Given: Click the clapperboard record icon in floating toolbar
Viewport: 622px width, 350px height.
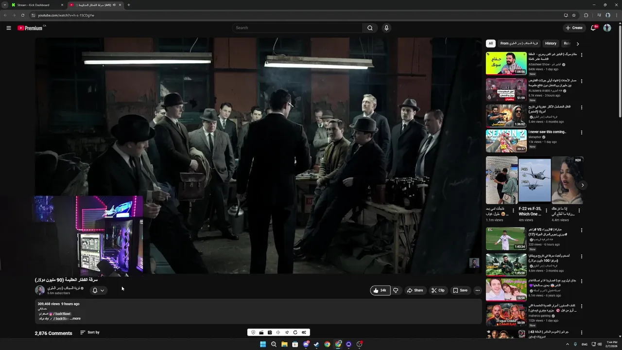Looking at the screenshot, I should tap(261, 332).
